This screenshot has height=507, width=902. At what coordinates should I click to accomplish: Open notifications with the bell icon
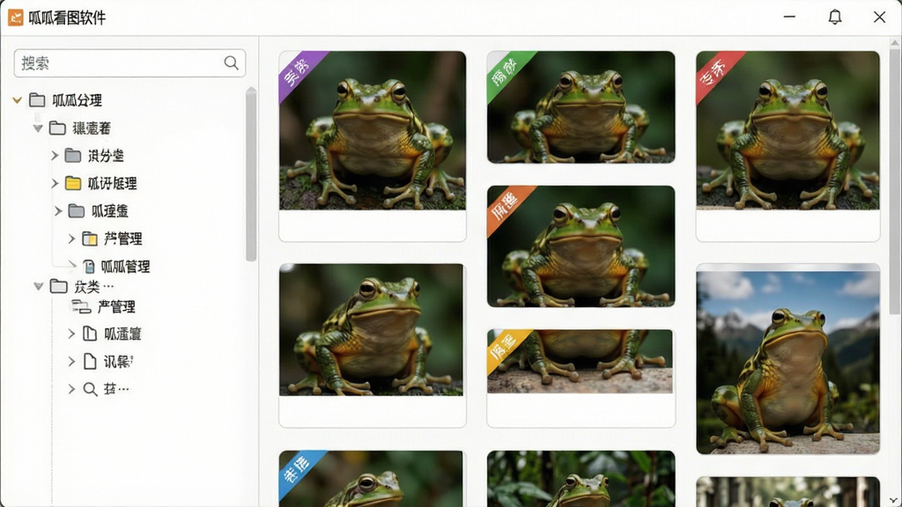pos(835,18)
